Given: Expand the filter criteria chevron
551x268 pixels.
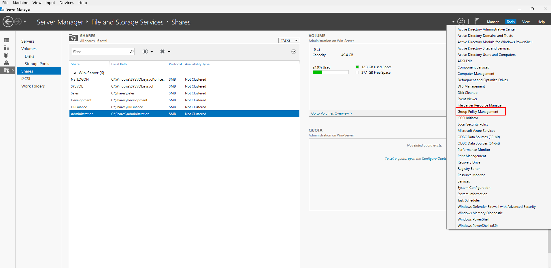Looking at the screenshot, I should tap(294, 52).
